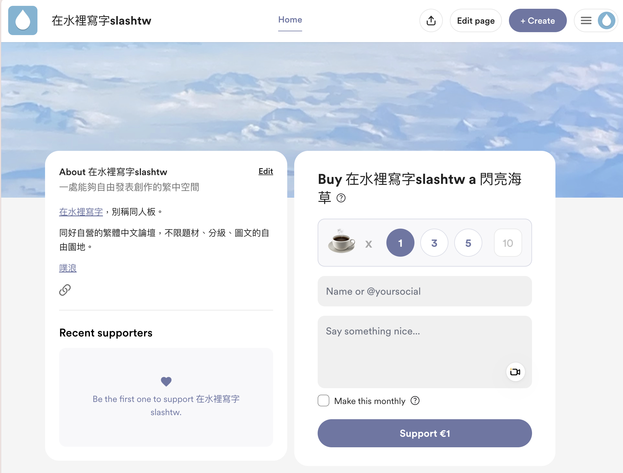This screenshot has height=473, width=623.
Task: Click the coffee cup emoji
Action: tap(341, 241)
